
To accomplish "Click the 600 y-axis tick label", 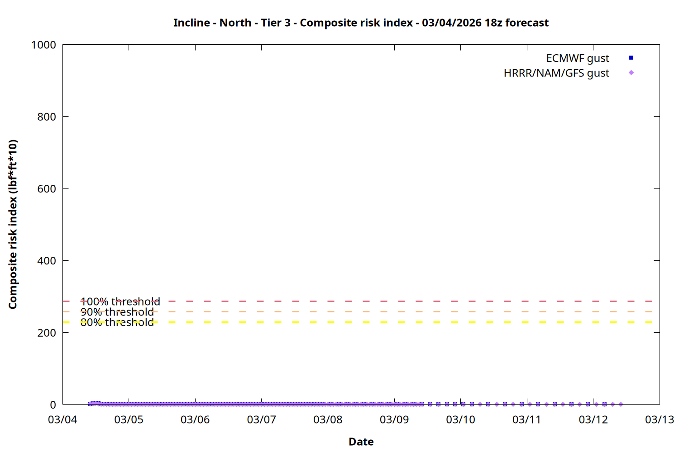I will click(47, 189).
